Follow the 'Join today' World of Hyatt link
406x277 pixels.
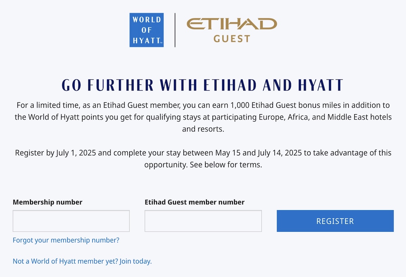tap(135, 261)
